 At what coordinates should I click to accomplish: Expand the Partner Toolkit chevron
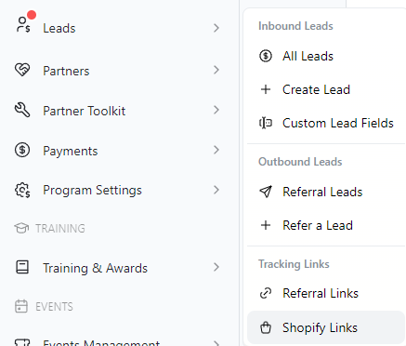click(216, 110)
